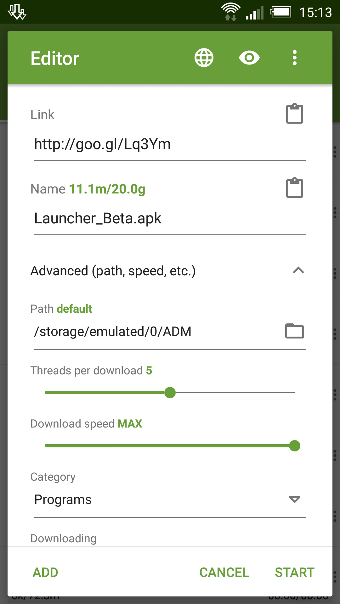Set maximum download speed using the speed slider

295,446
